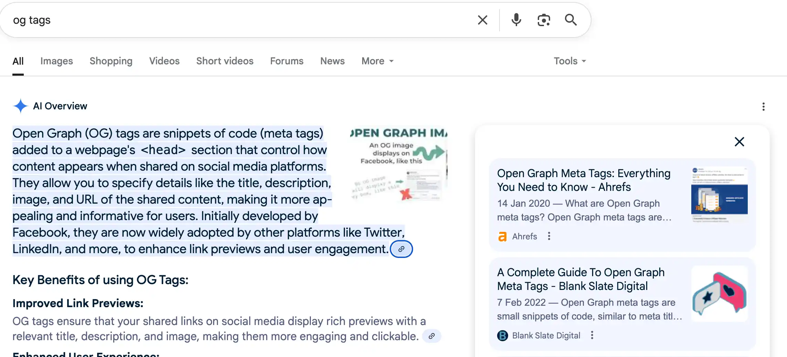Click the AI Overview sparkle icon
The width and height of the screenshot is (787, 357).
(21, 106)
